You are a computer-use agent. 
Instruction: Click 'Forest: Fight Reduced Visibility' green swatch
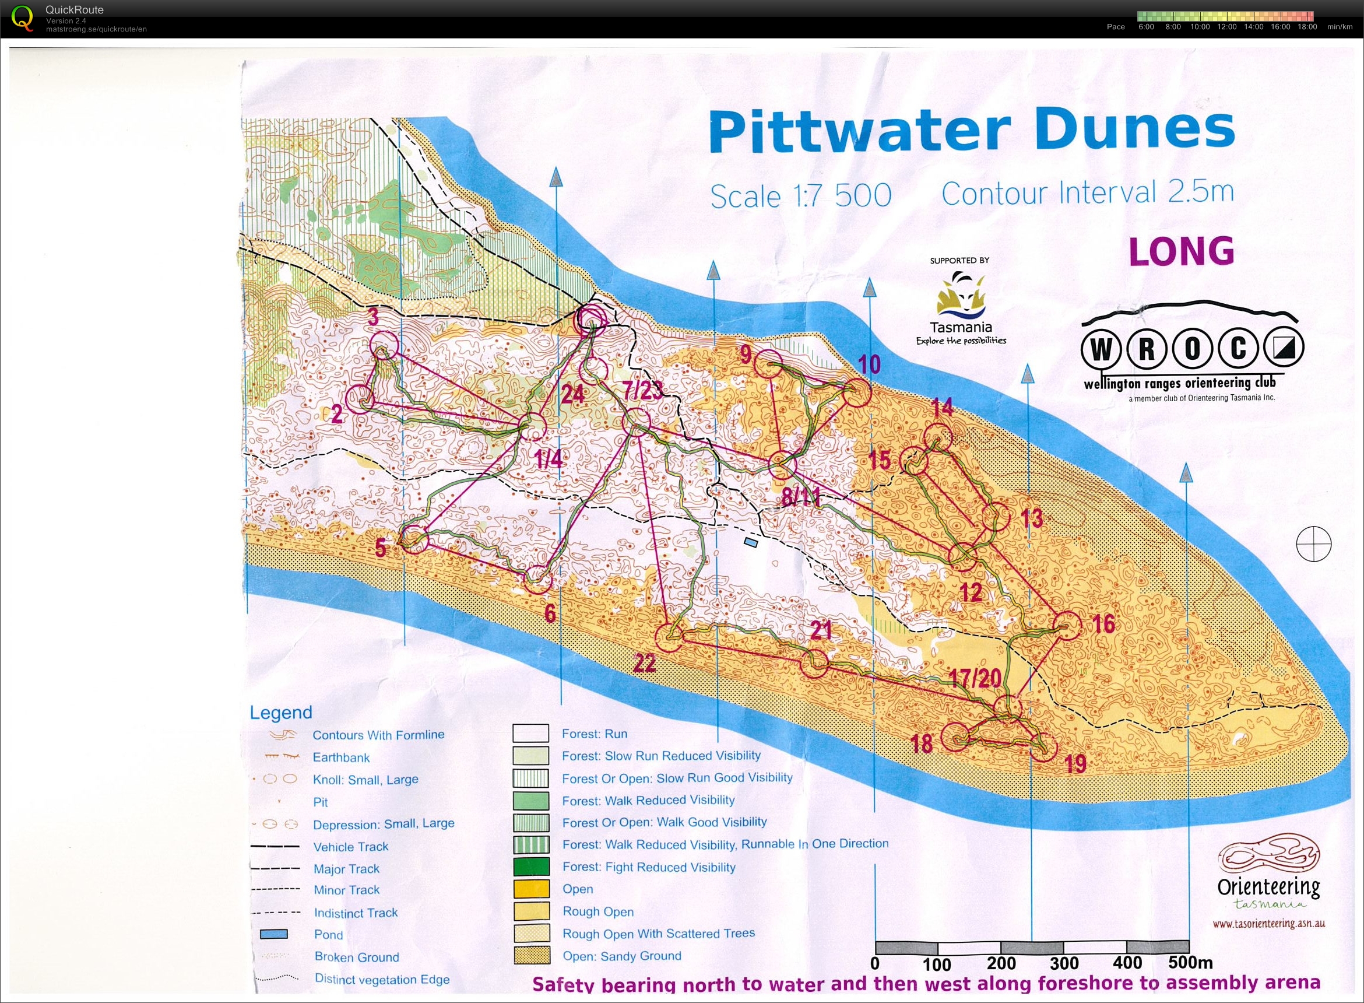(531, 867)
